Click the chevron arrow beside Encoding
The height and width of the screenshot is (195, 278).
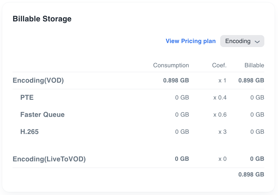click(x=257, y=42)
